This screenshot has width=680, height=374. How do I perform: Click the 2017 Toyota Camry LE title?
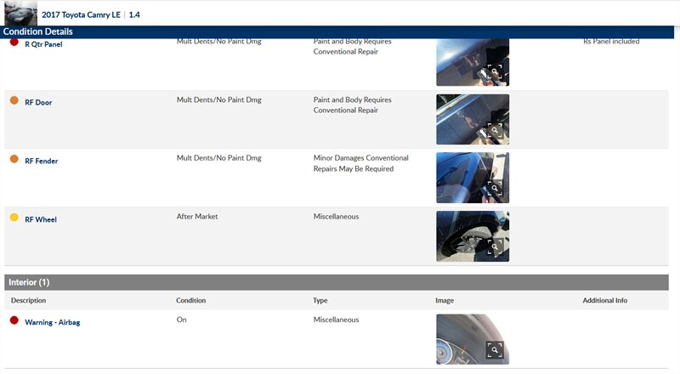point(82,14)
